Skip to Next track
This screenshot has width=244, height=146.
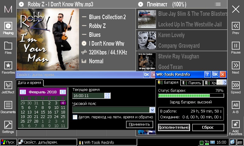click(x=235, y=68)
